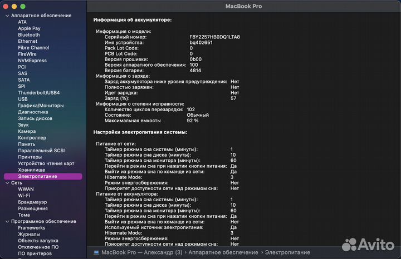Open the Хранилище sidebar item
Screen dimensions: 401x259
[31, 170]
